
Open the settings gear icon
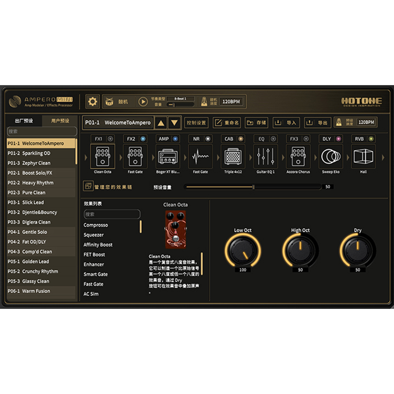[93, 102]
